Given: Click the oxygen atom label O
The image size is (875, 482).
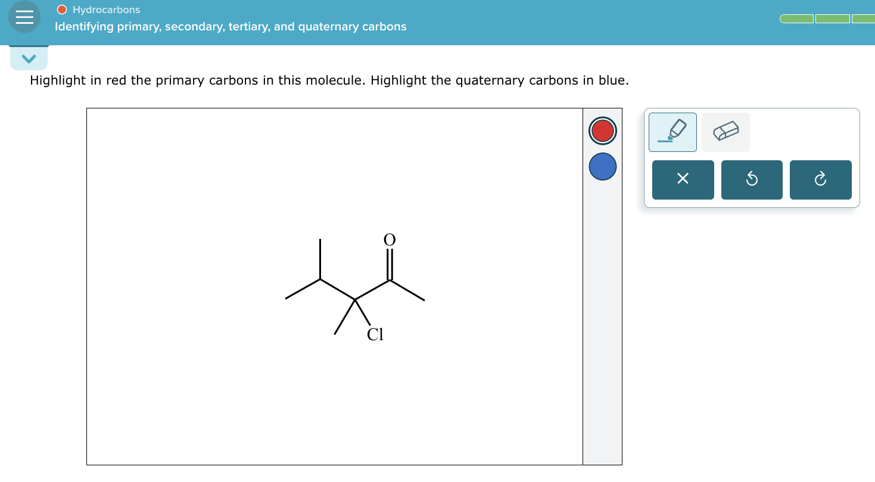Looking at the screenshot, I should (390, 240).
